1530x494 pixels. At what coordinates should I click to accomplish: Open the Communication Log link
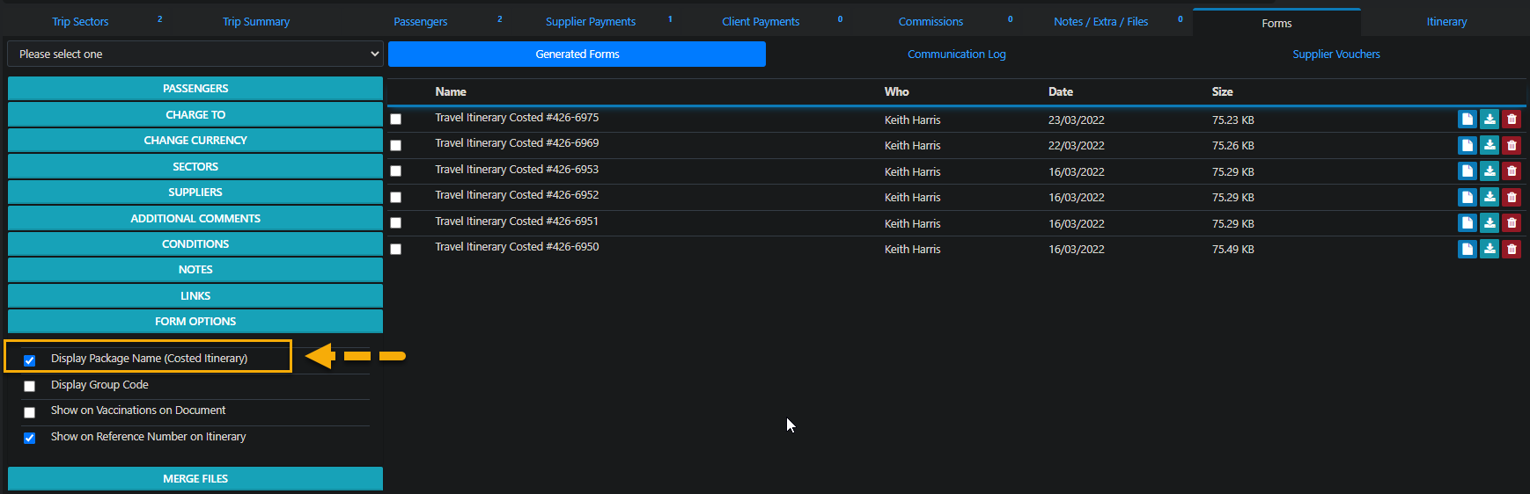(x=956, y=54)
